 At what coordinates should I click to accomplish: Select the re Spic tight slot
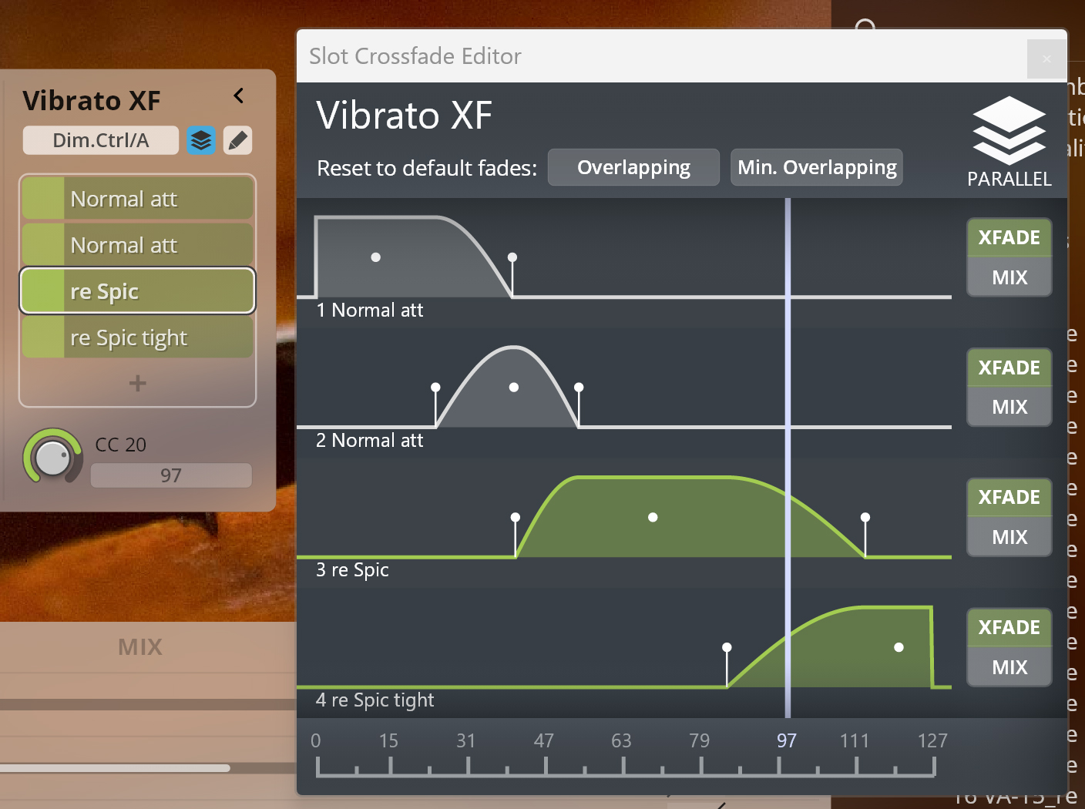tap(138, 337)
